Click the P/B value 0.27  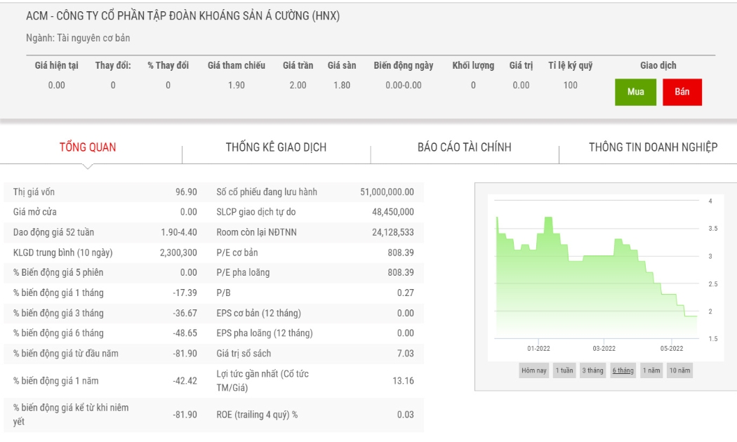(406, 293)
